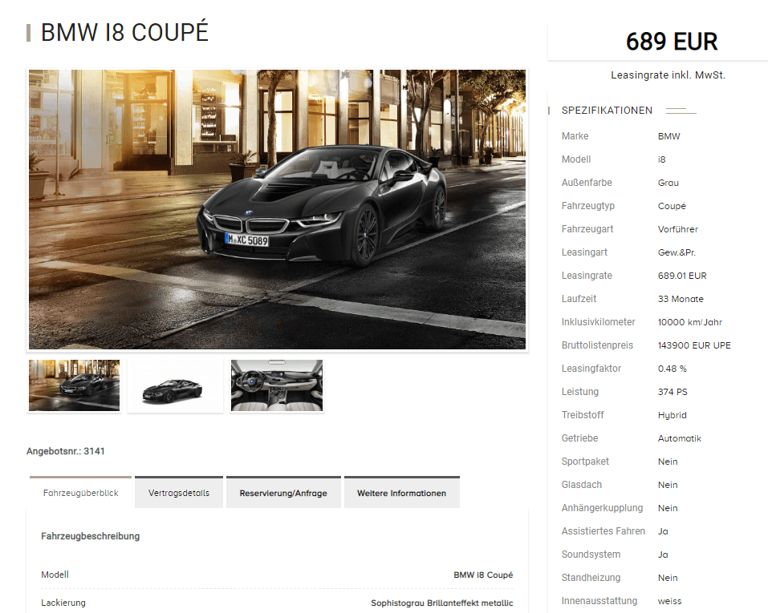Click the Leasingart value 'Gew.&Pr.'

pos(677,252)
